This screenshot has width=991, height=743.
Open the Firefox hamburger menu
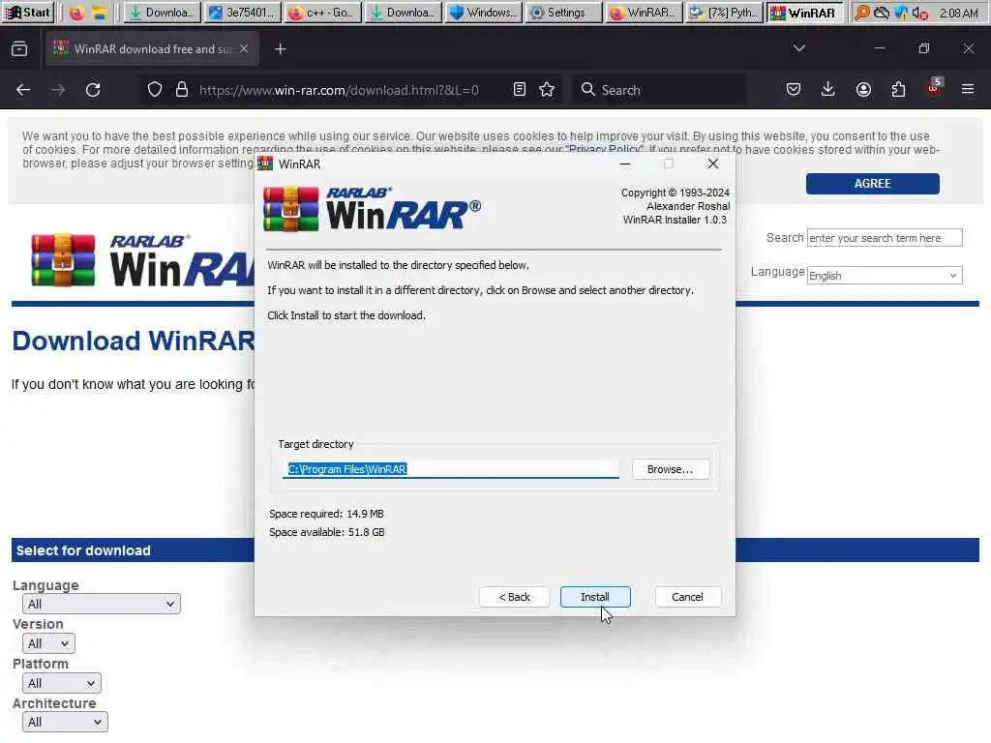pyautogui.click(x=968, y=90)
